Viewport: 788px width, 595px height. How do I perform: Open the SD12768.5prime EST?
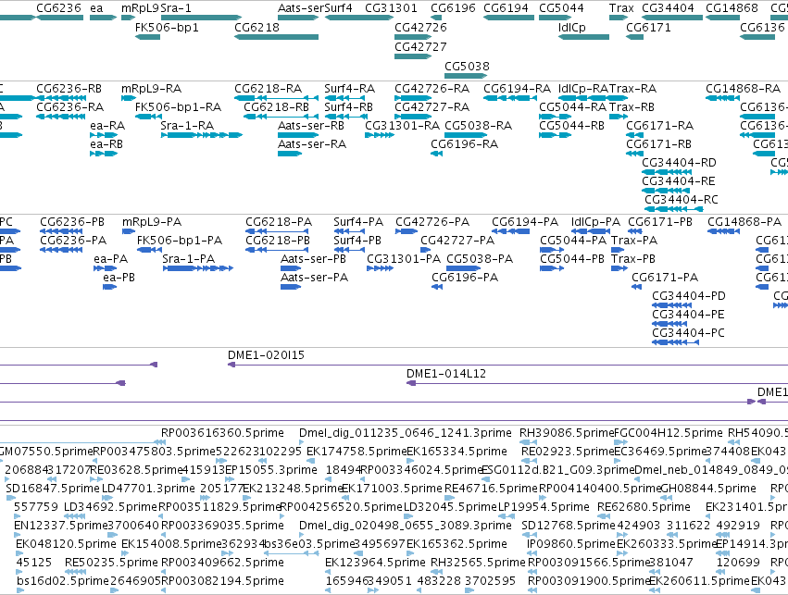(x=529, y=535)
